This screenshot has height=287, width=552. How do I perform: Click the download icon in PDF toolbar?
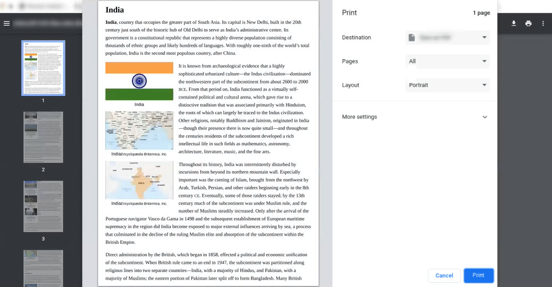[x=514, y=23]
